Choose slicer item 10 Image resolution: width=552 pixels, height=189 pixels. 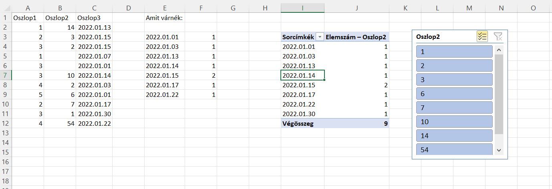click(454, 122)
